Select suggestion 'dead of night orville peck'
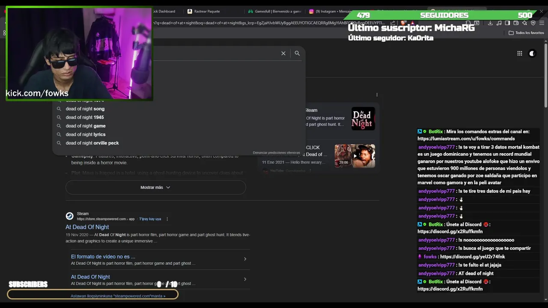Viewport: 548px width, 308px height. pyautogui.click(x=92, y=143)
